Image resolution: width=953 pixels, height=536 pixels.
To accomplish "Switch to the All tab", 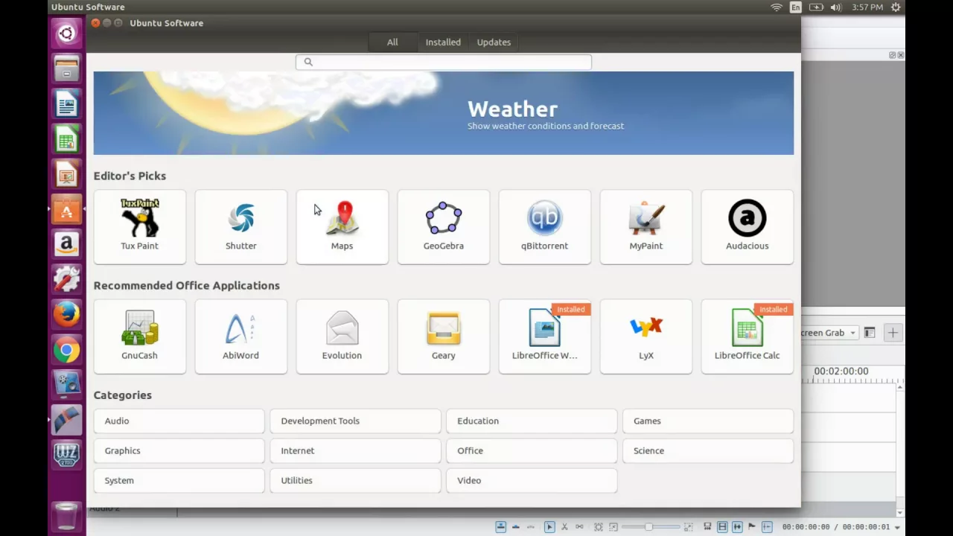I will [392, 42].
